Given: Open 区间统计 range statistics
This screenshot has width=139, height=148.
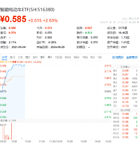Looking at the screenshot, I should point(118,57).
